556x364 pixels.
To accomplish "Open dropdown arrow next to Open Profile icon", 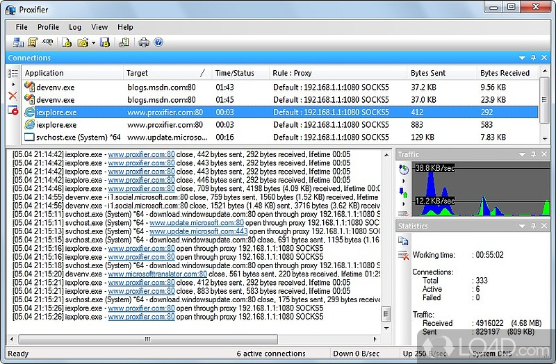I will pos(93,43).
